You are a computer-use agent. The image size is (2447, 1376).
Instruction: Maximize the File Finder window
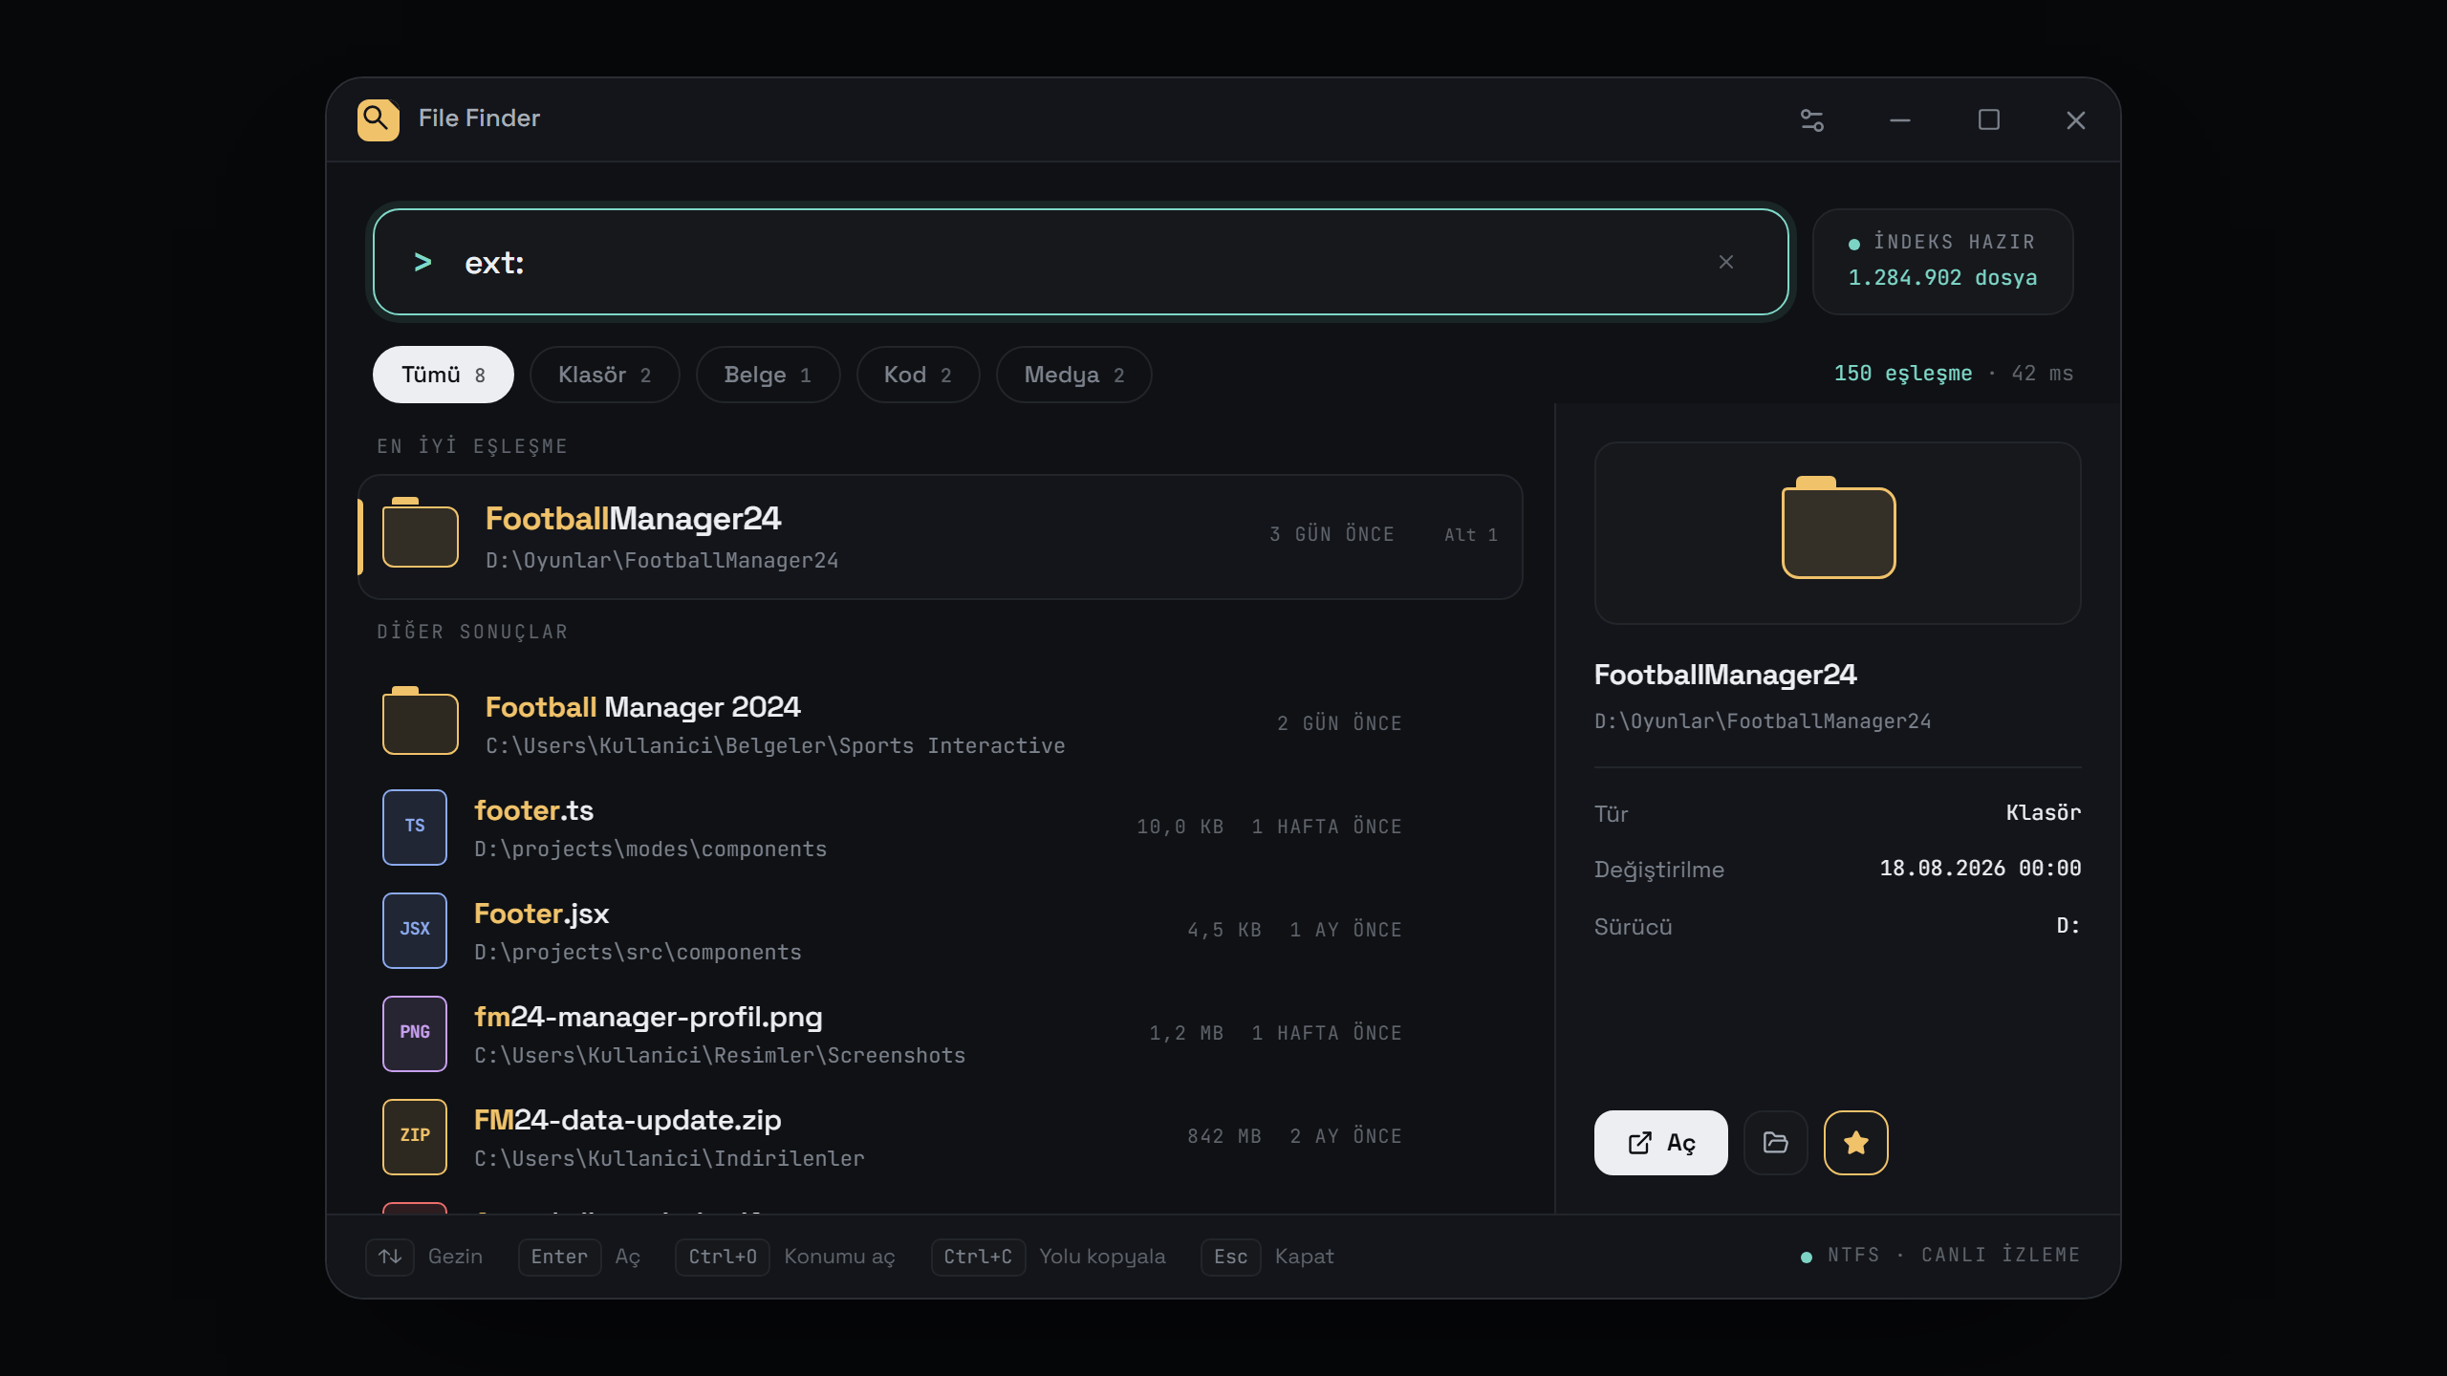[x=1988, y=120]
